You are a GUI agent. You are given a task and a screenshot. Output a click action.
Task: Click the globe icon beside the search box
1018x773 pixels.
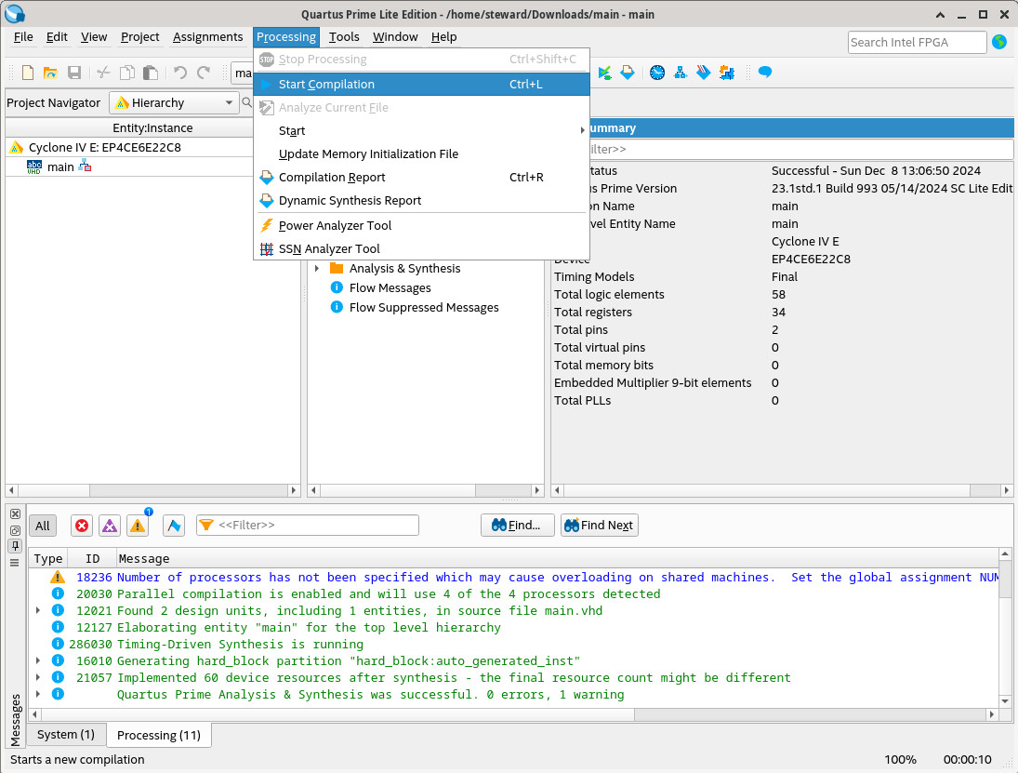999,42
